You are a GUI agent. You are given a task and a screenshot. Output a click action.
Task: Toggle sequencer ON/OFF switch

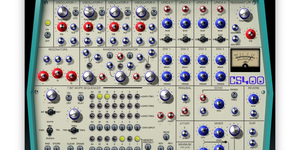(x=69, y=98)
